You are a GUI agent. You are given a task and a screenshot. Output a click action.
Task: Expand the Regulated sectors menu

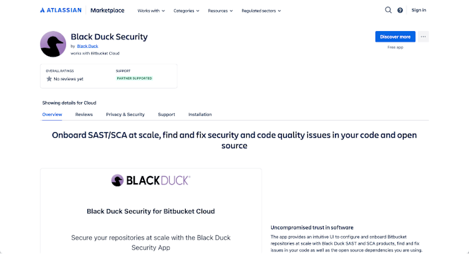(x=261, y=11)
